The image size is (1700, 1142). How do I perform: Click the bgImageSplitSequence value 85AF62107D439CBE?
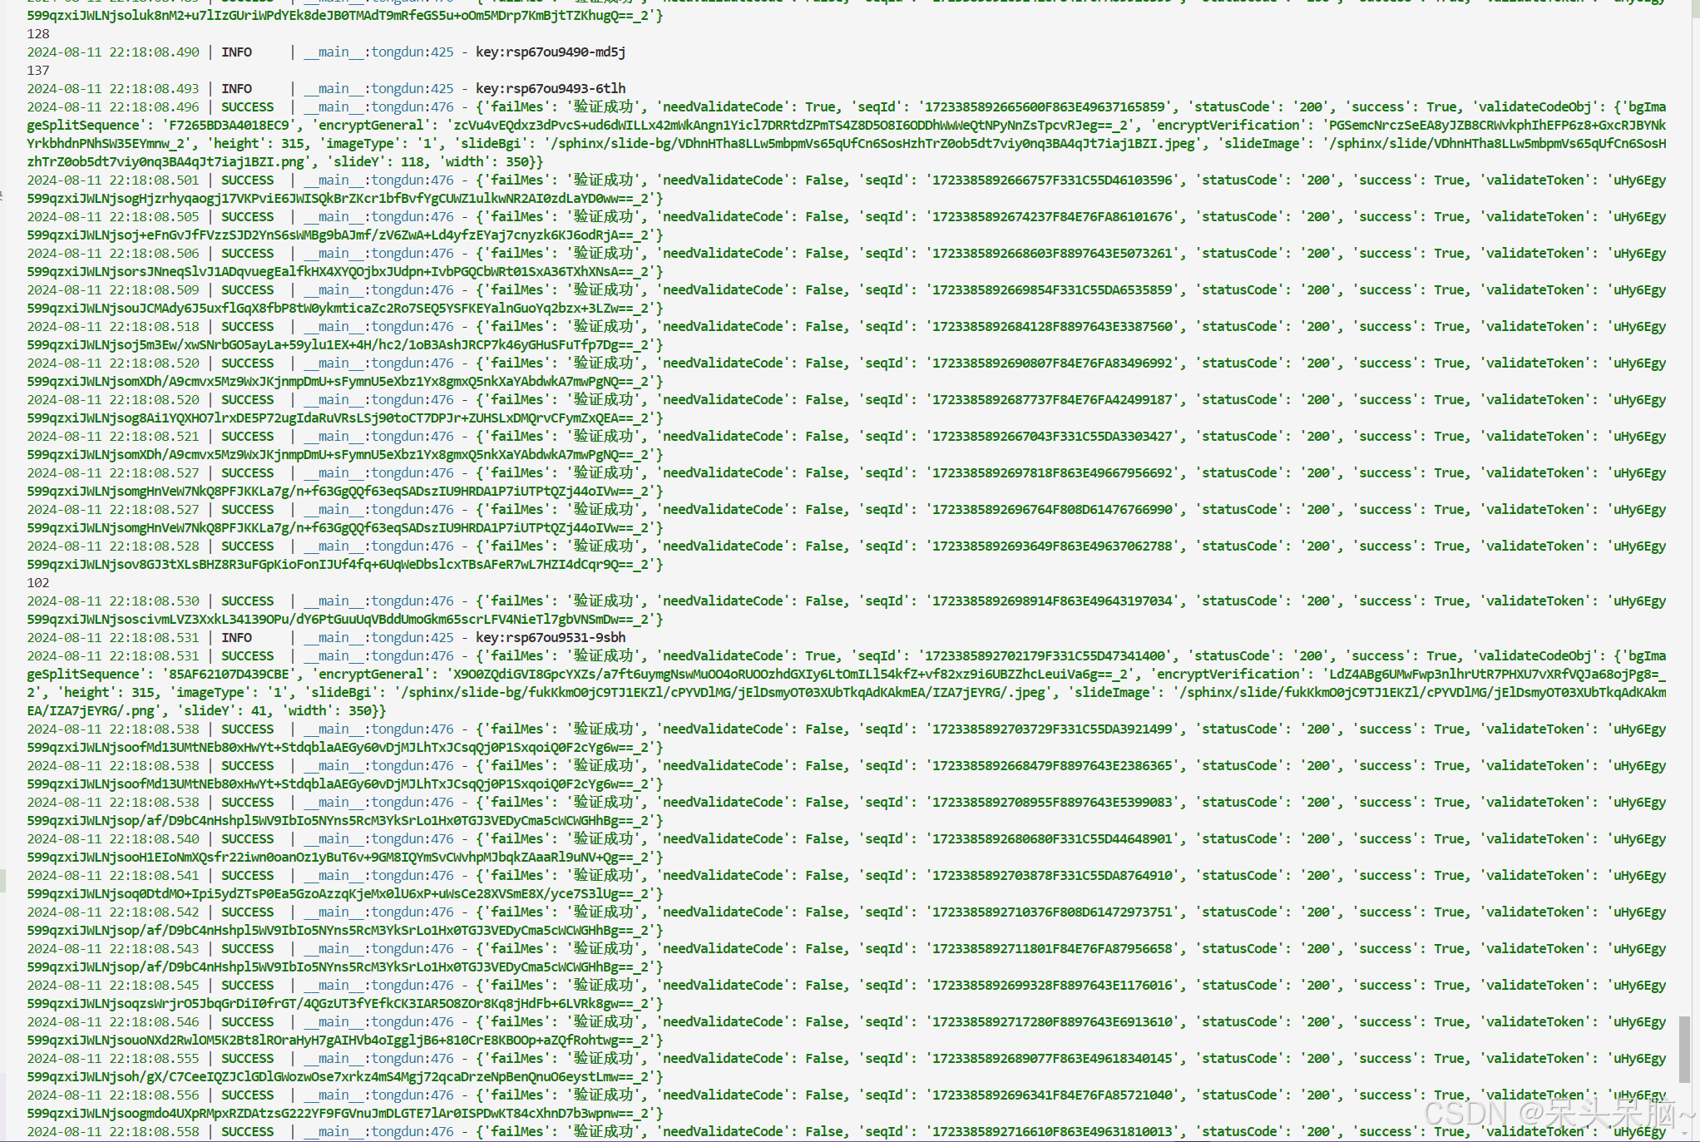(x=229, y=675)
